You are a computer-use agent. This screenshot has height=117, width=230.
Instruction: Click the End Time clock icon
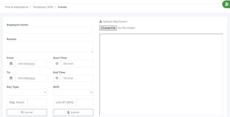tap(57, 78)
